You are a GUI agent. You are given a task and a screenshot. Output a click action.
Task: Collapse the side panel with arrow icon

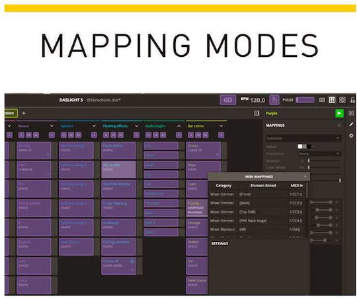click(x=257, y=113)
